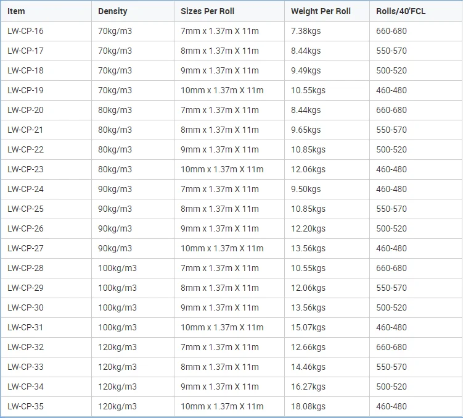Viewport: 463px width, 418px height.
Task: Click rolls value in LW-CP-24 row
Action: click(x=391, y=189)
